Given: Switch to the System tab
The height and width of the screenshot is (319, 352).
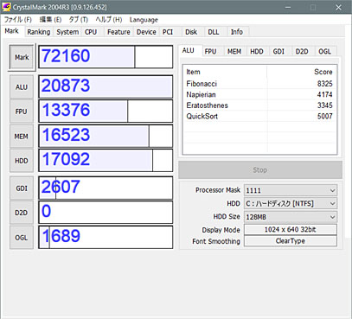Looking at the screenshot, I should pyautogui.click(x=67, y=32).
